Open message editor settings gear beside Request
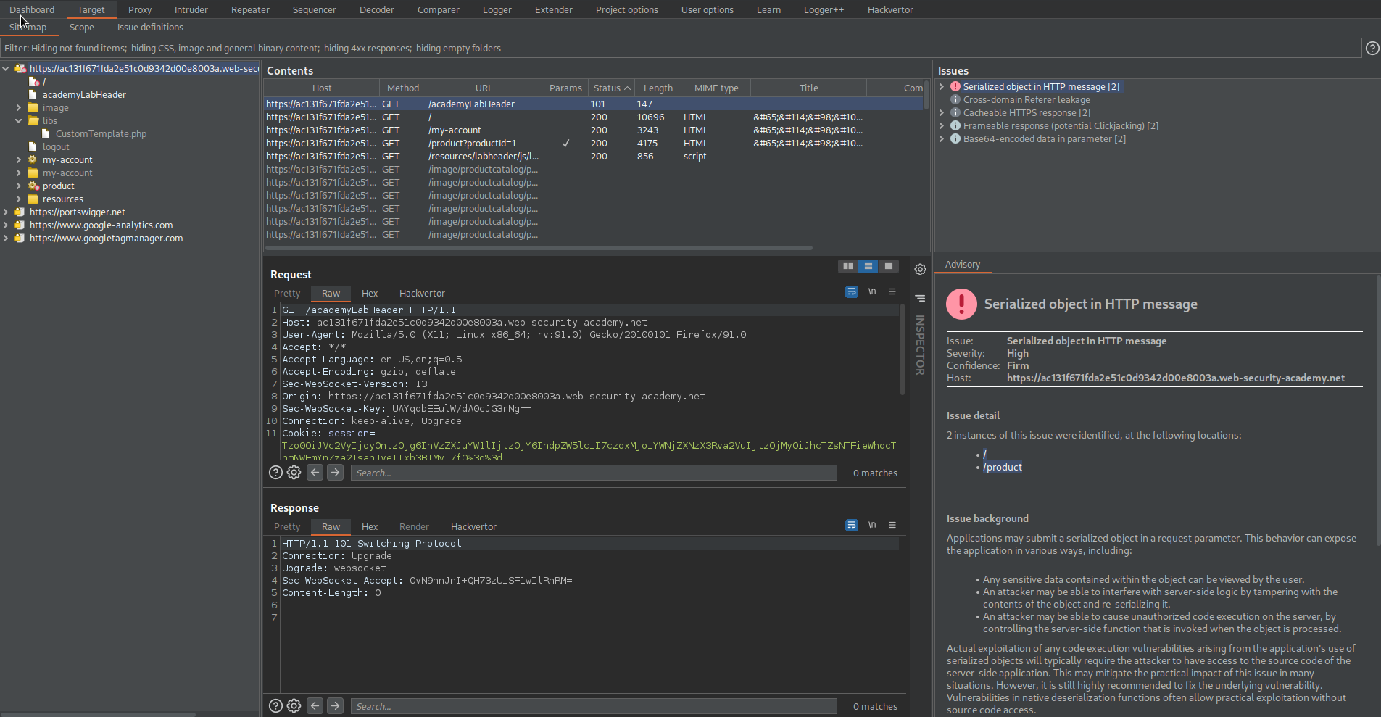Screen dimensions: 1381x717 (920, 269)
